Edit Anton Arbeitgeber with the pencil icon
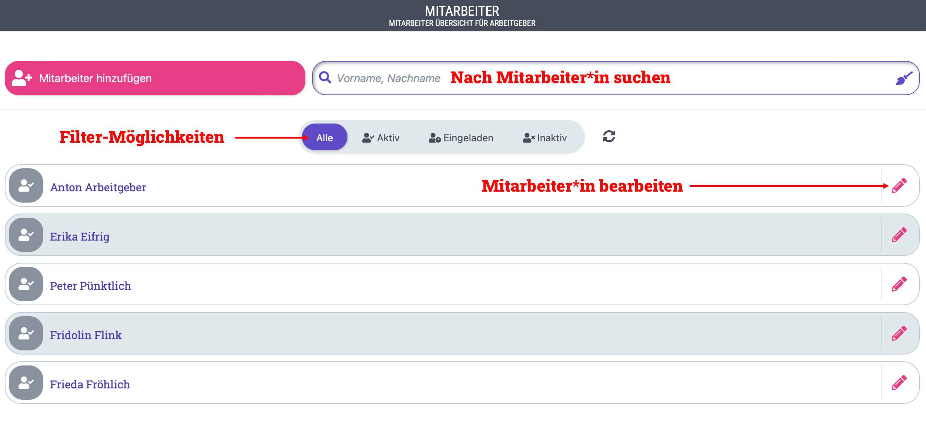Image resolution: width=926 pixels, height=425 pixels. pyautogui.click(x=899, y=186)
